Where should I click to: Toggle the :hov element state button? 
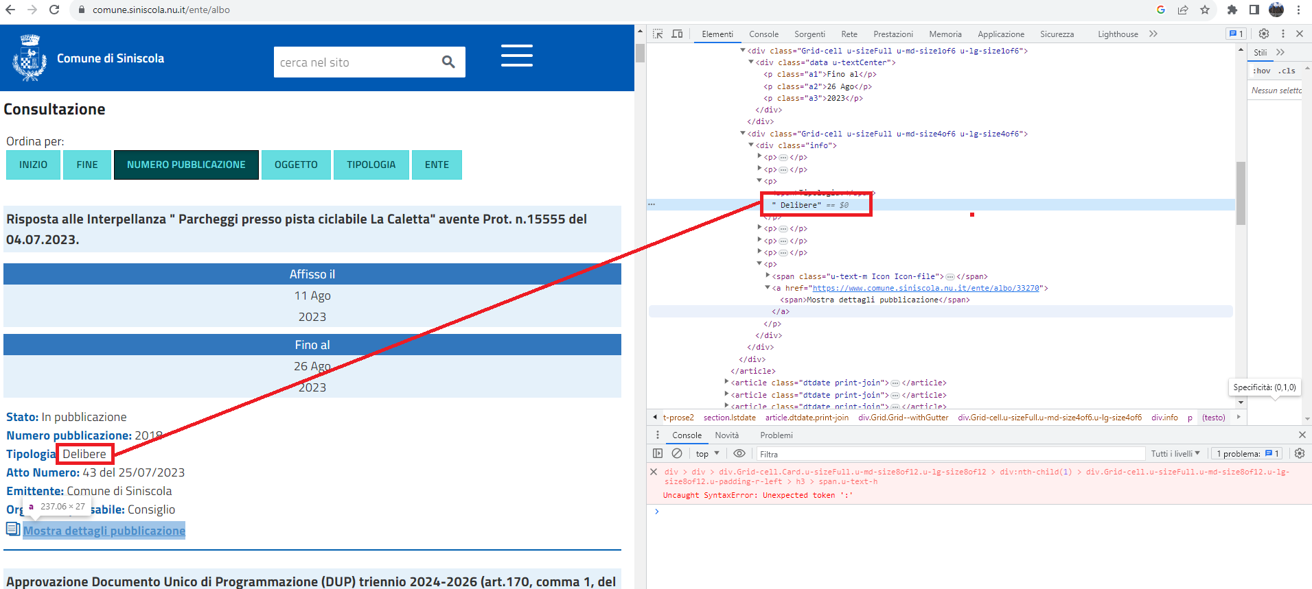pos(1261,71)
